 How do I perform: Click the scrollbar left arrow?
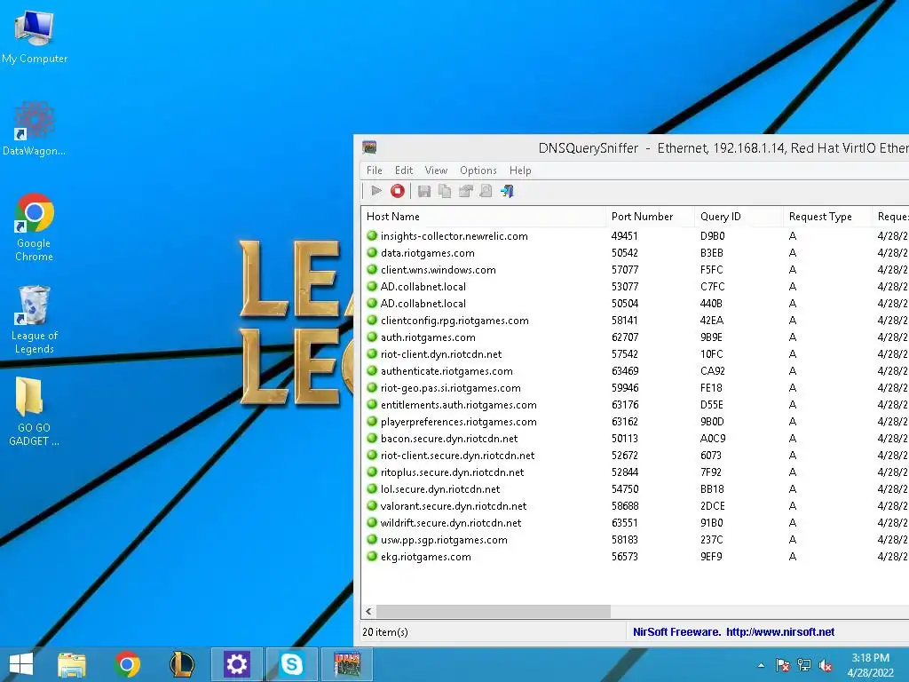click(368, 611)
